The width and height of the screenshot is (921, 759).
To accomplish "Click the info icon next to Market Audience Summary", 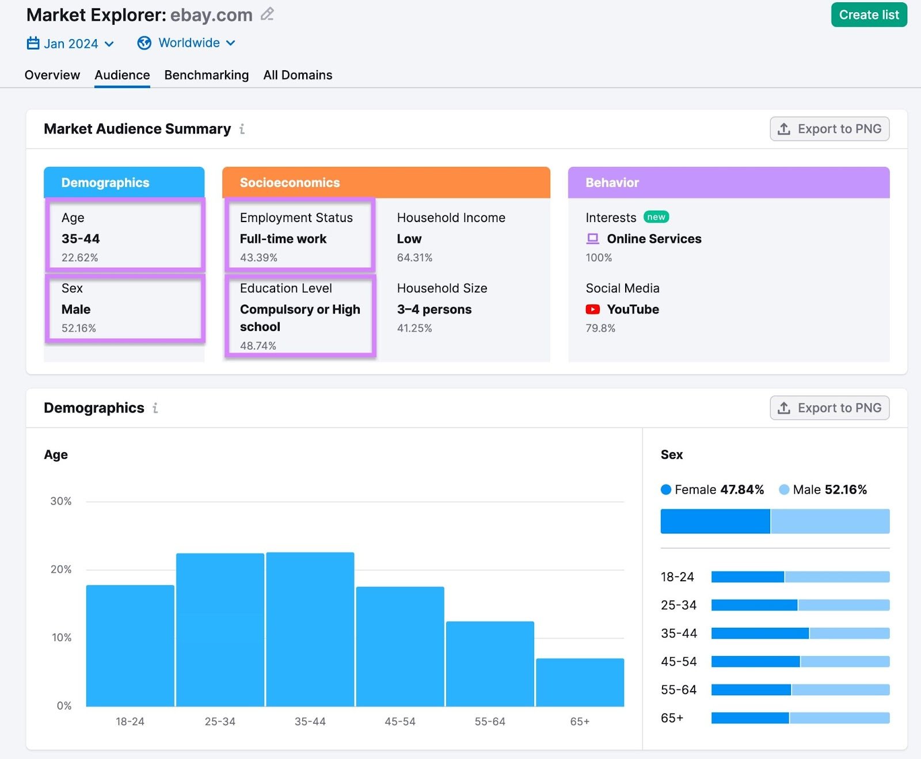I will pyautogui.click(x=242, y=129).
